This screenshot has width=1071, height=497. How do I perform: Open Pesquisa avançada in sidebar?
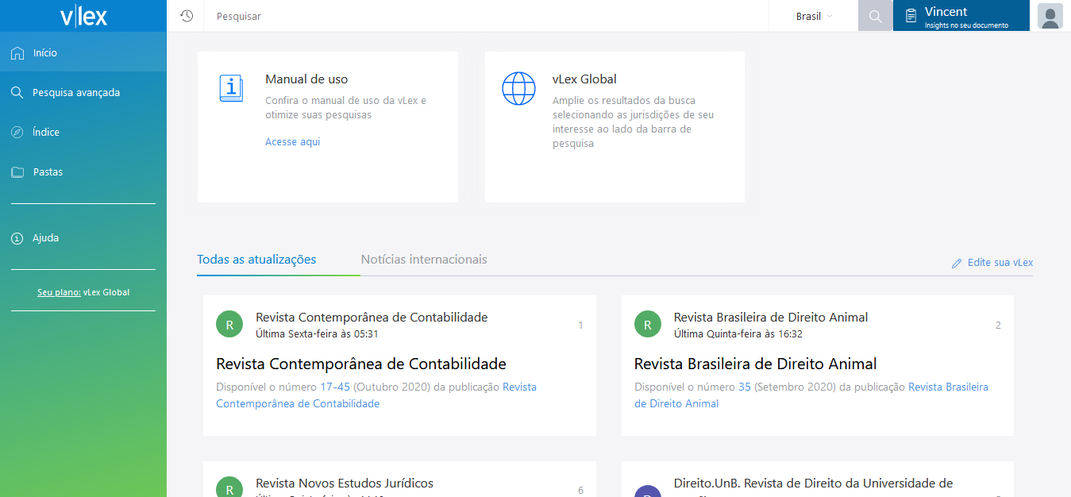tap(83, 93)
